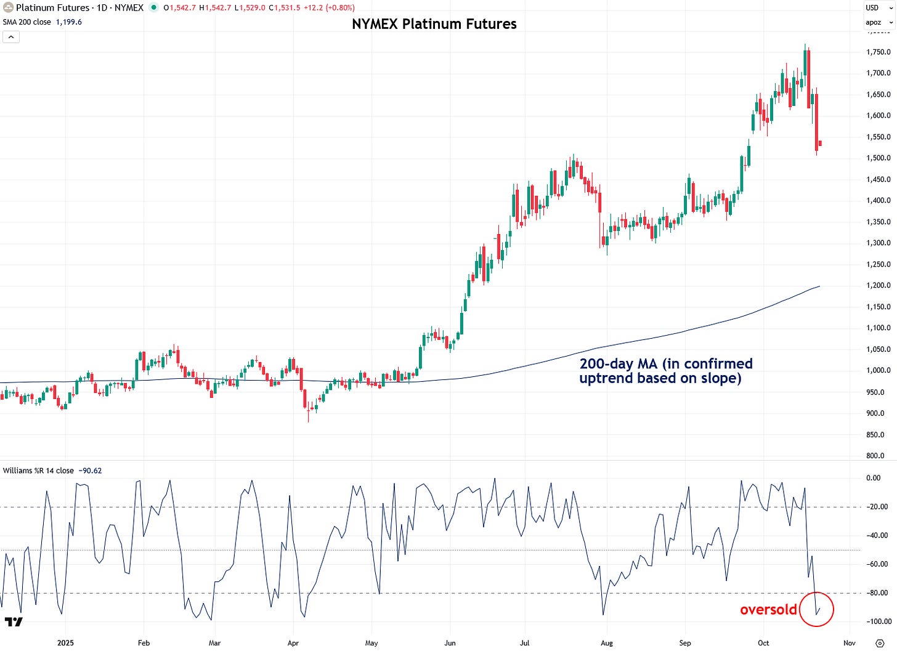Click the Platinum Futures · 1D · NYMEX title
The image size is (897, 651).
(79, 8)
